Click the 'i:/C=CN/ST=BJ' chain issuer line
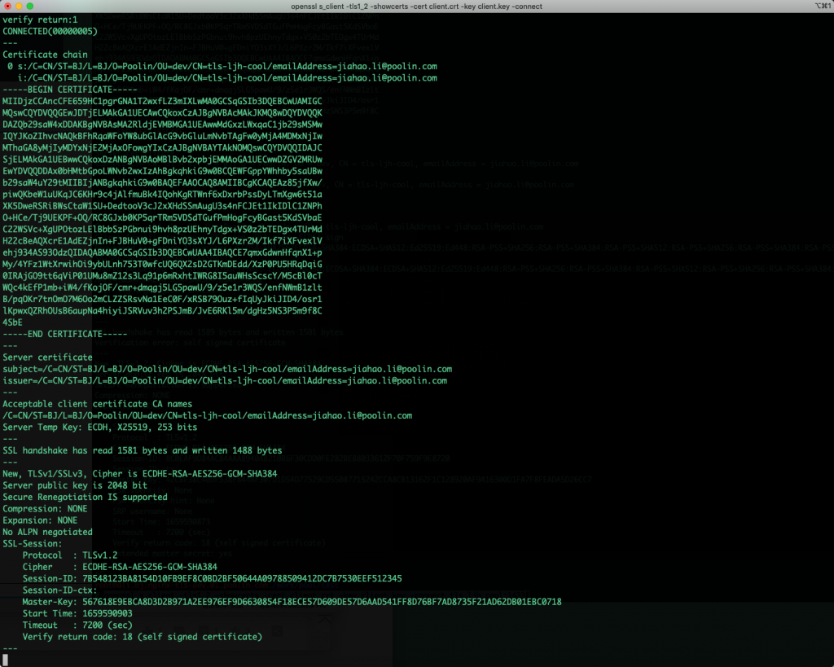Screen dimensions: 834x667 coord(227,78)
